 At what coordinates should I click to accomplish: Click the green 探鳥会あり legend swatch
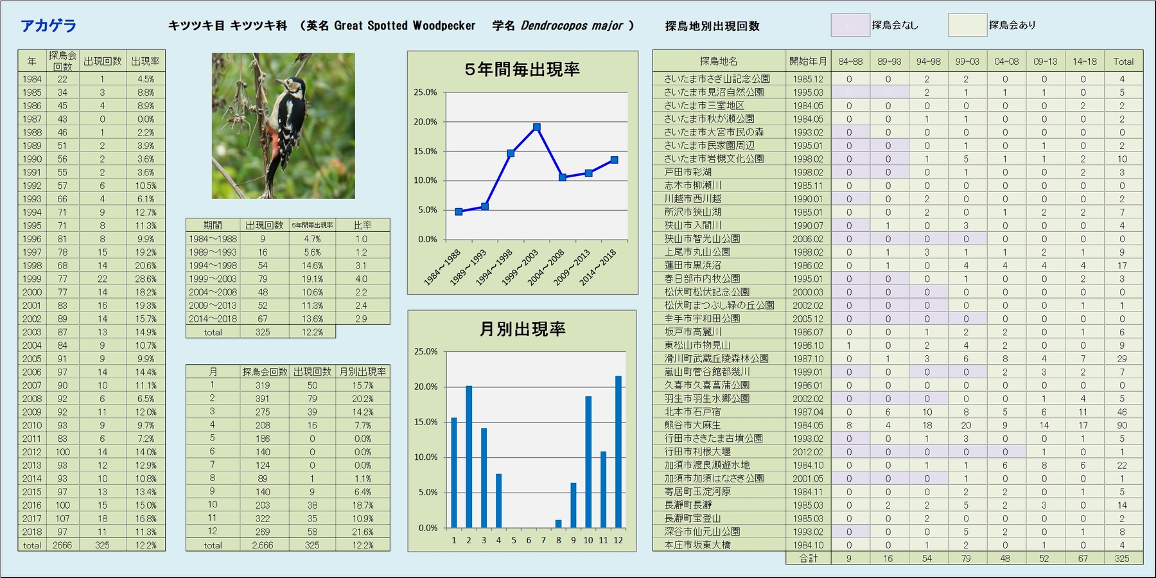click(x=967, y=25)
